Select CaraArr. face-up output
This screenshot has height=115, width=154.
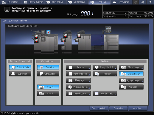(x=48, y=67)
